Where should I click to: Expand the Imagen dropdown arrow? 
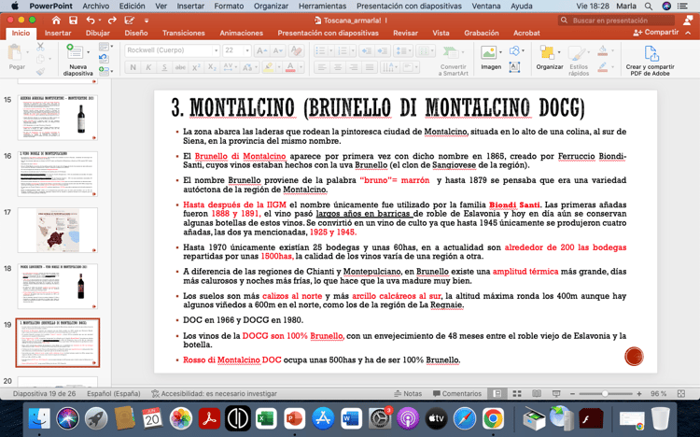click(x=500, y=52)
